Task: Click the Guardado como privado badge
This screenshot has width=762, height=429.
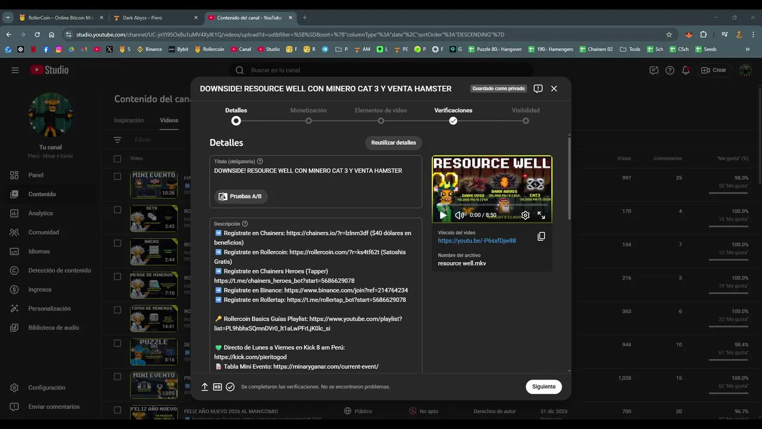Action: pyautogui.click(x=499, y=89)
